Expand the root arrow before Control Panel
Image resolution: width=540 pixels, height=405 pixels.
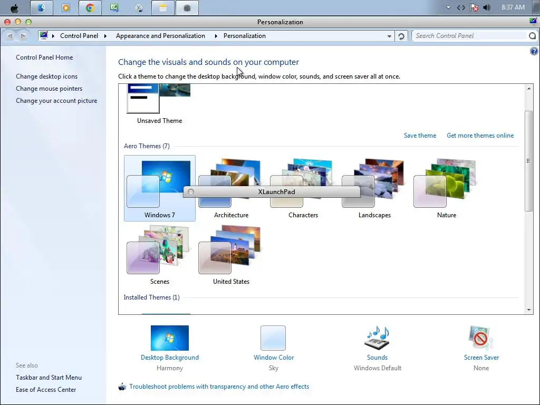click(53, 36)
